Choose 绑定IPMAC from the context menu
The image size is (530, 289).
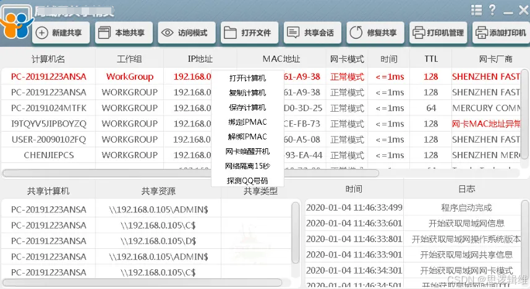tap(247, 122)
